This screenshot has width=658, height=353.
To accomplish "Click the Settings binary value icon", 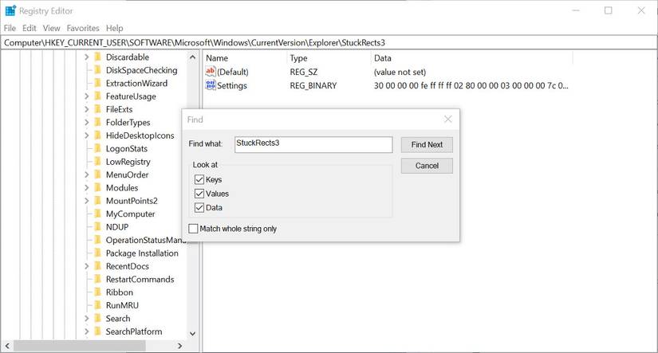I will [x=211, y=85].
